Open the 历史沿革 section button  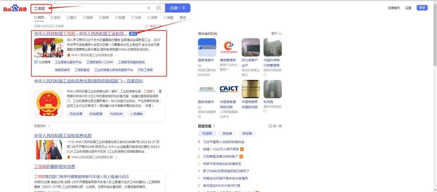(x=76, y=114)
